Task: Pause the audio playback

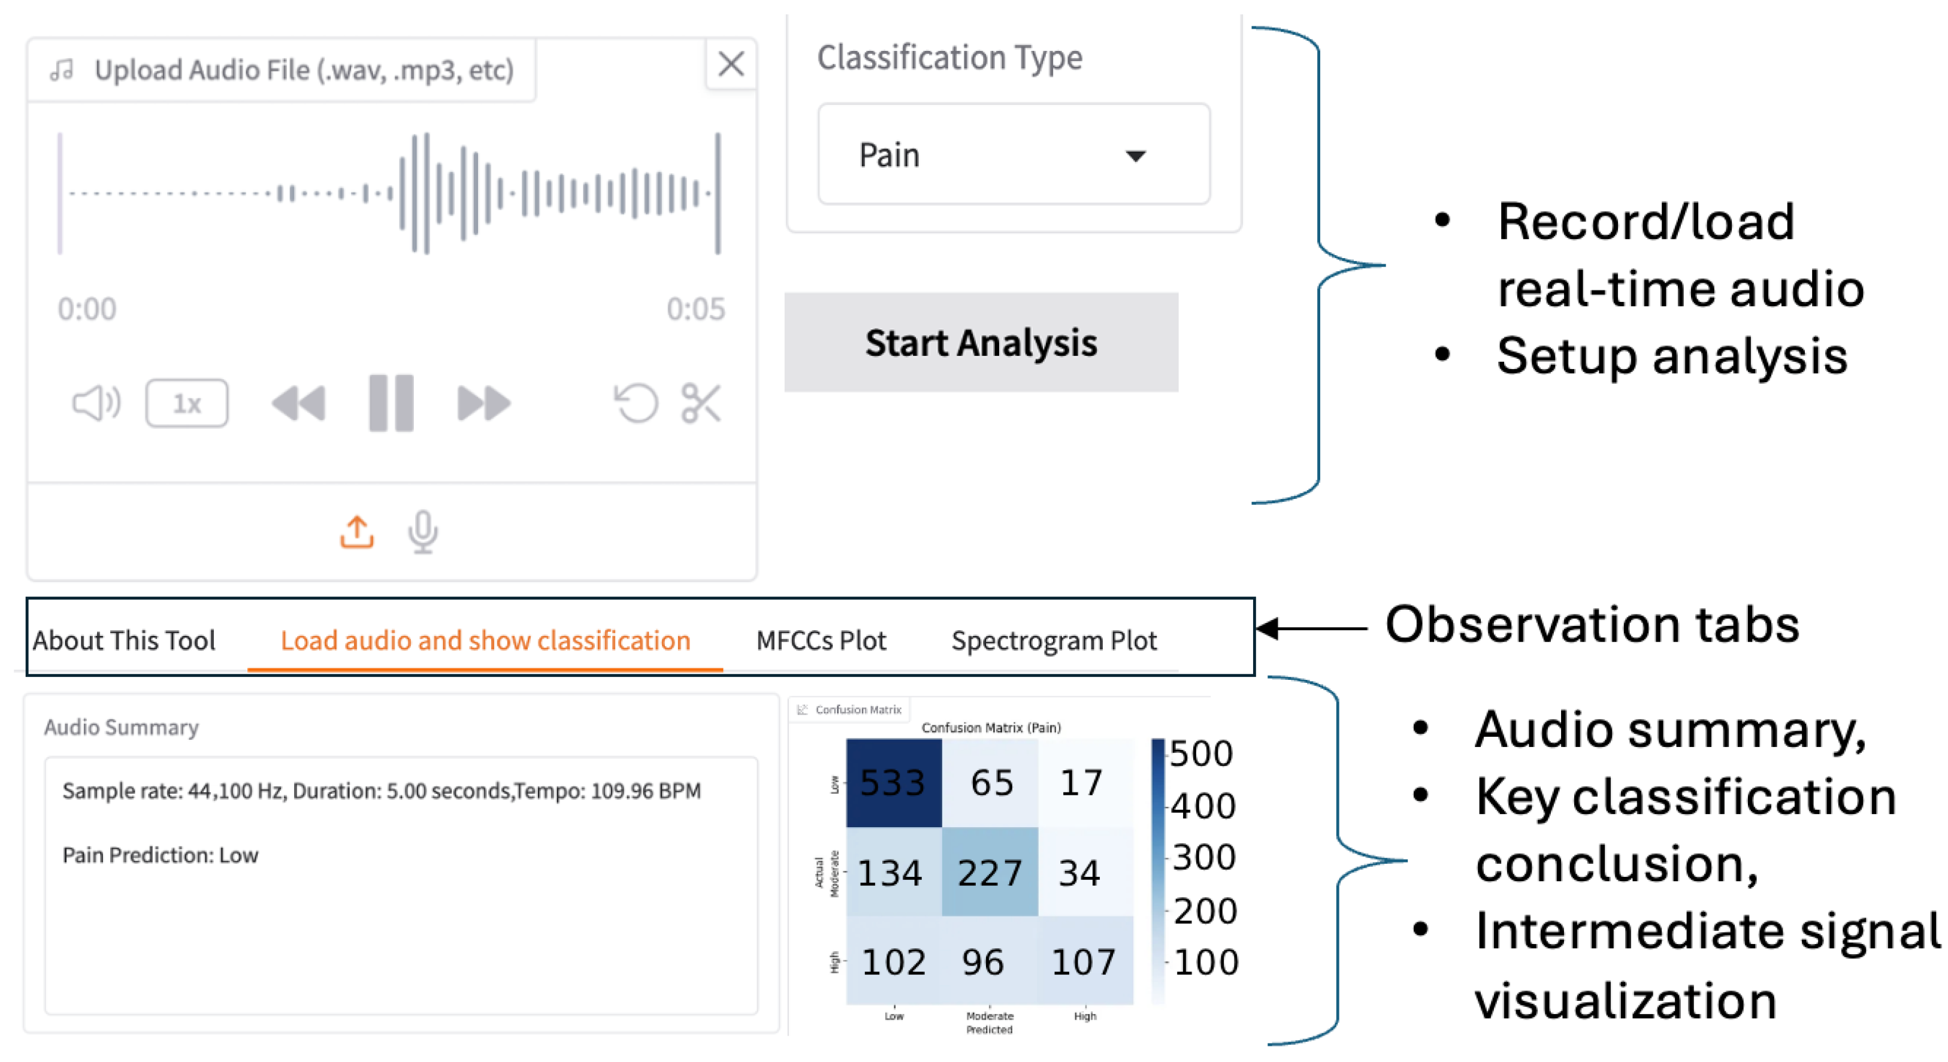Action: coord(391,403)
